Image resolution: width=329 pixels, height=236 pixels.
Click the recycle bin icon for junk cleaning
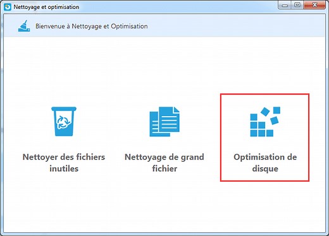pyautogui.click(x=64, y=121)
